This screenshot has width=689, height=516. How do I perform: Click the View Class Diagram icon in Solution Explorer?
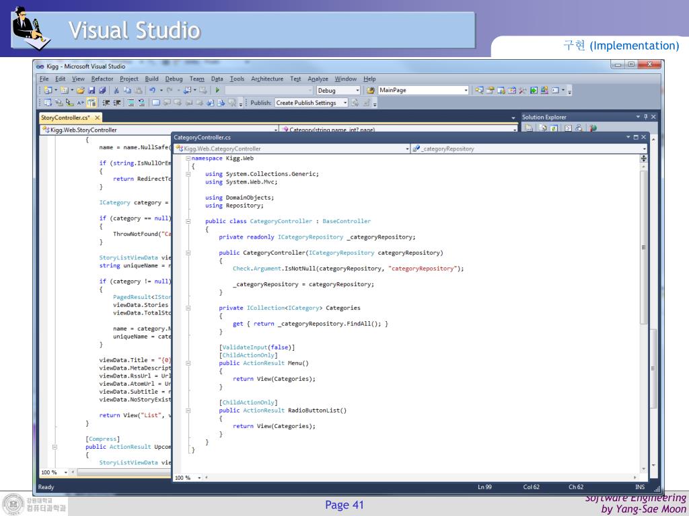pyautogui.click(x=579, y=128)
